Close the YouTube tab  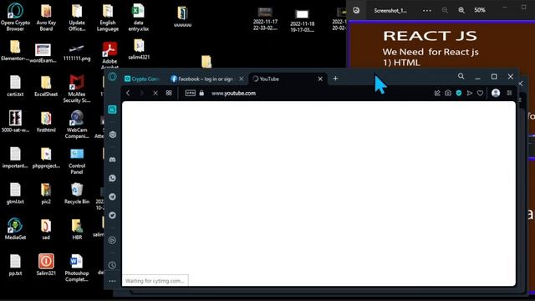(x=320, y=79)
